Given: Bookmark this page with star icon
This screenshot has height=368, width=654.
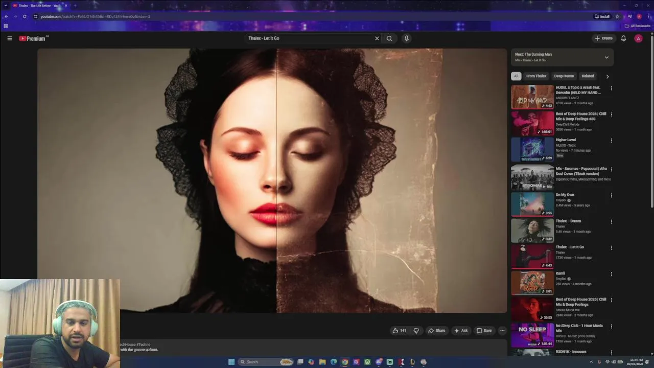Looking at the screenshot, I should click(x=617, y=16).
